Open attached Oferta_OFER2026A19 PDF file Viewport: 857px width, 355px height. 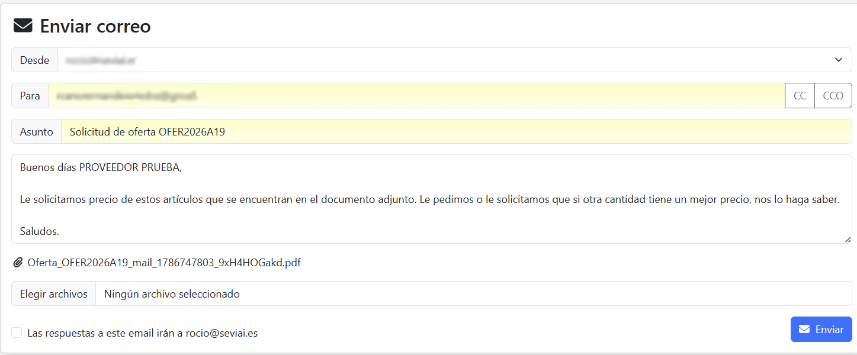click(x=164, y=263)
